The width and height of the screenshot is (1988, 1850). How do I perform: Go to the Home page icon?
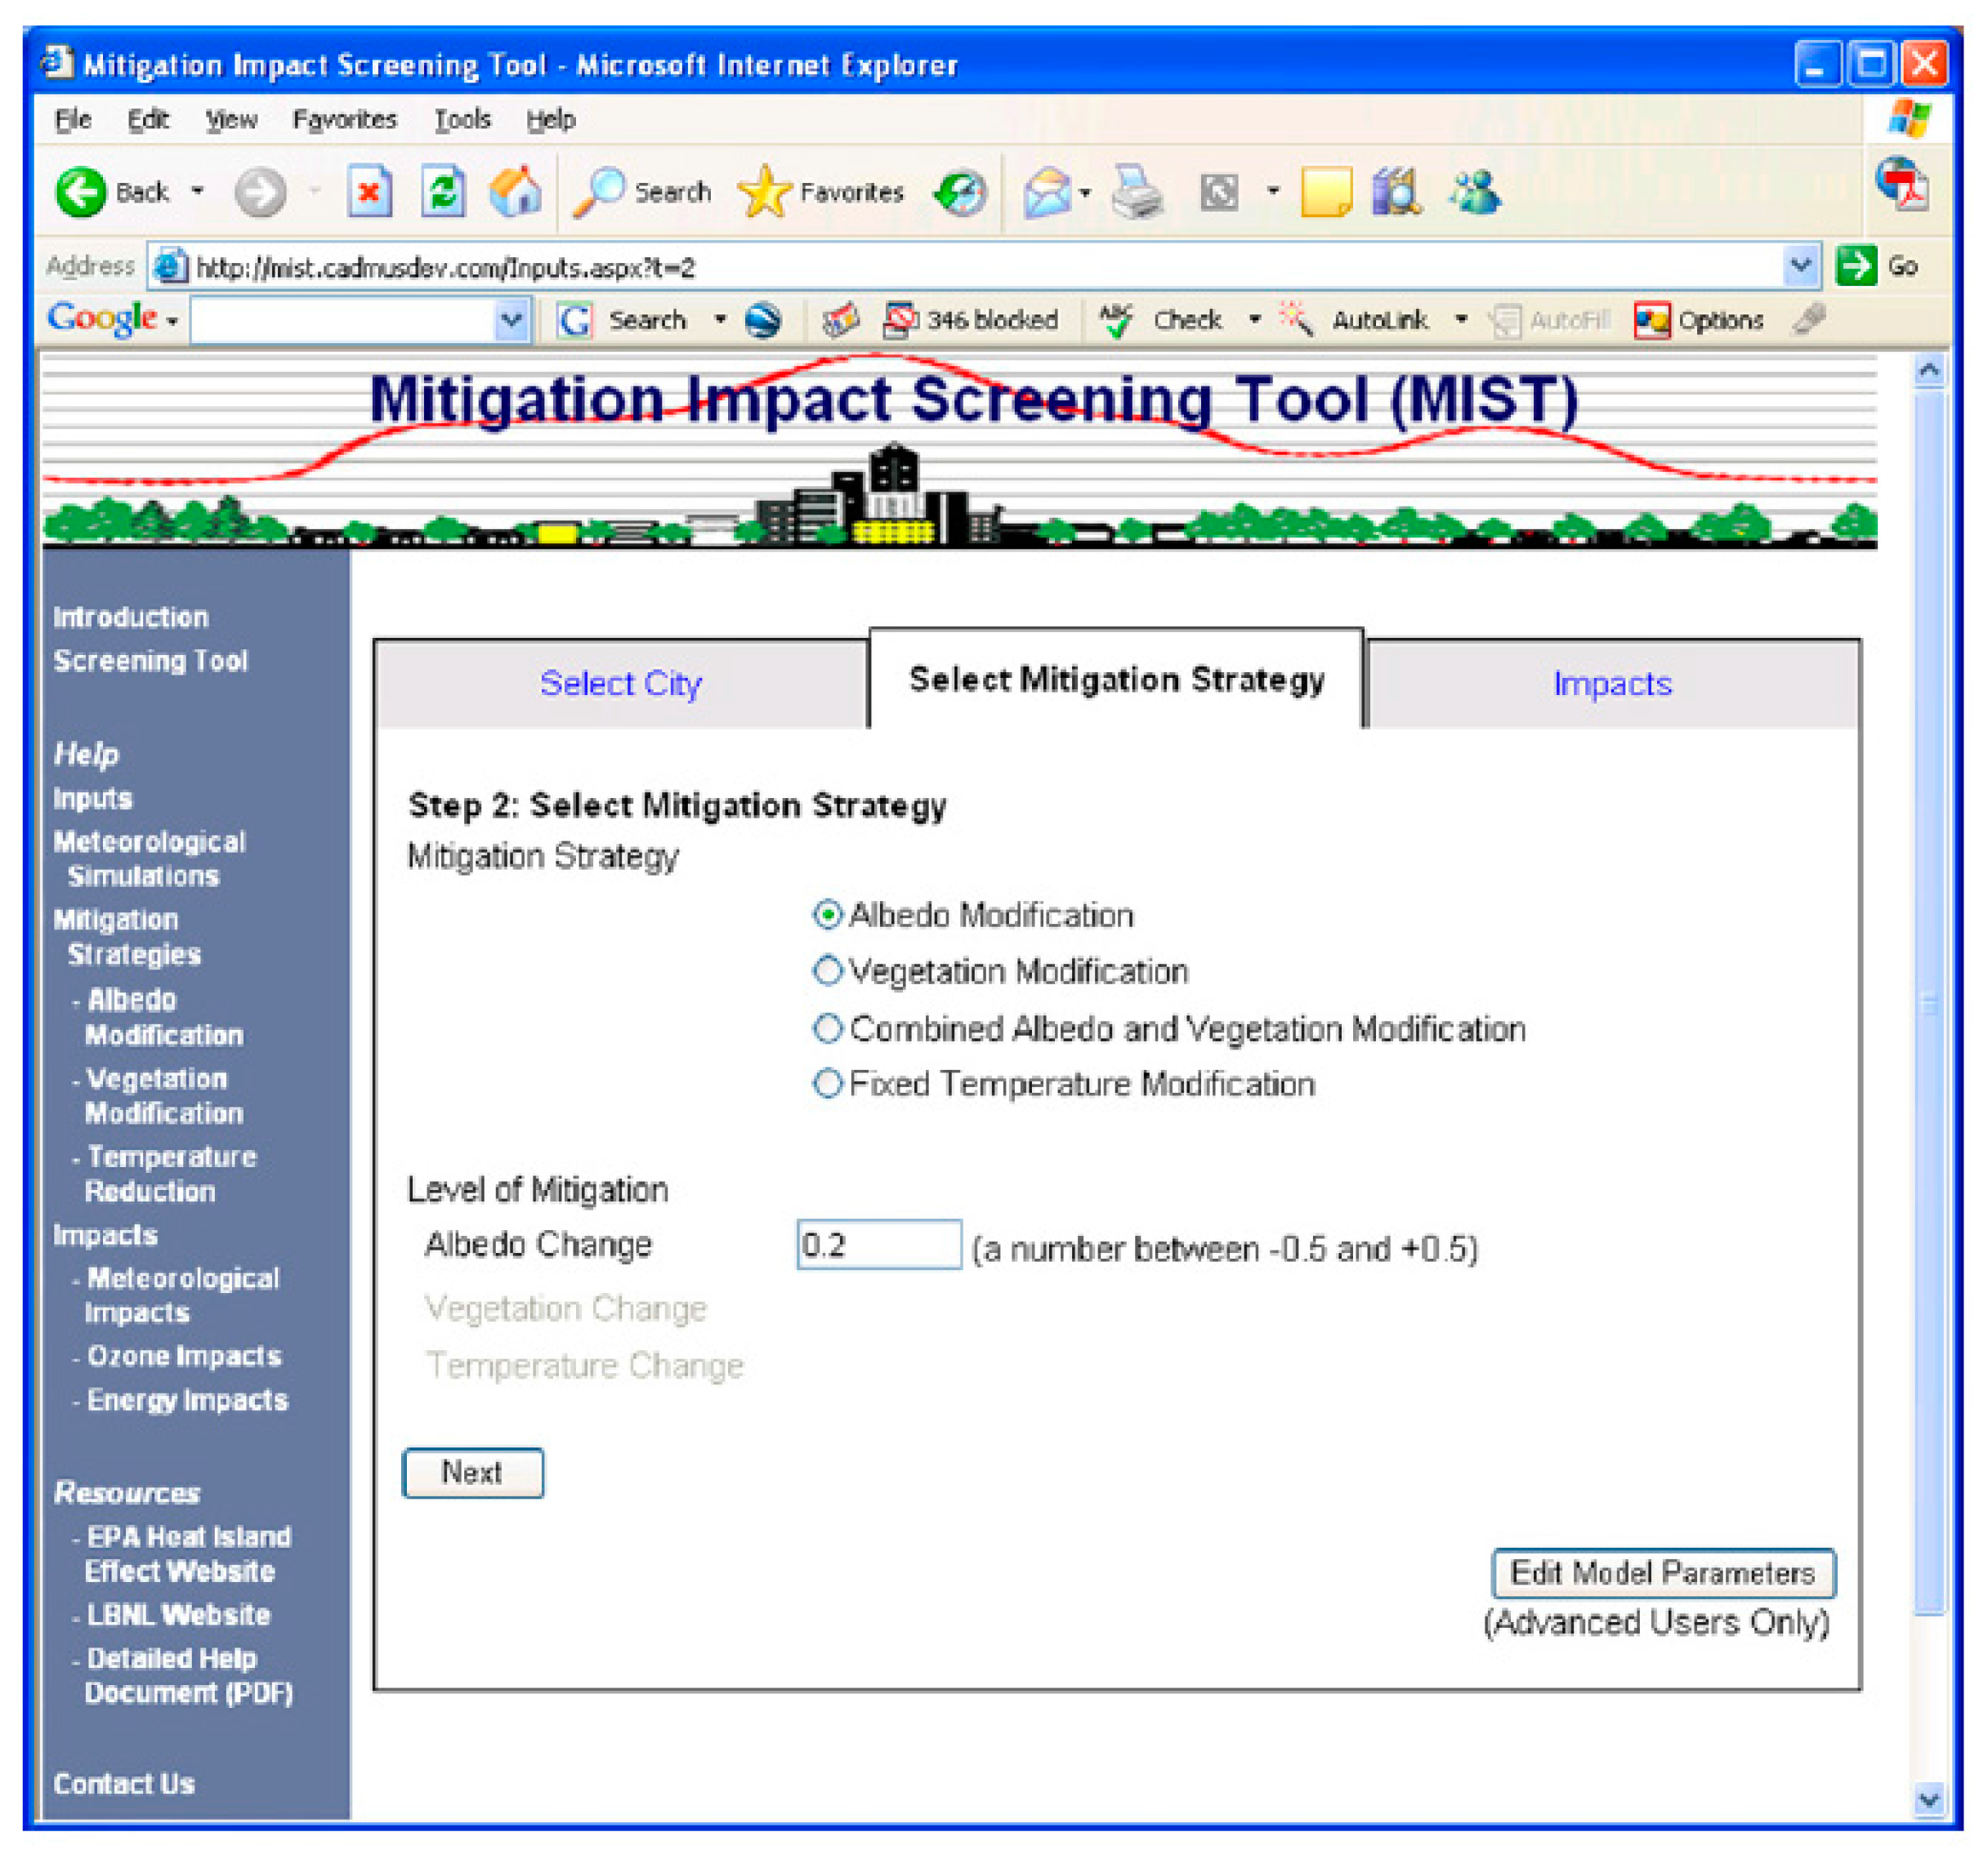pyautogui.click(x=515, y=191)
